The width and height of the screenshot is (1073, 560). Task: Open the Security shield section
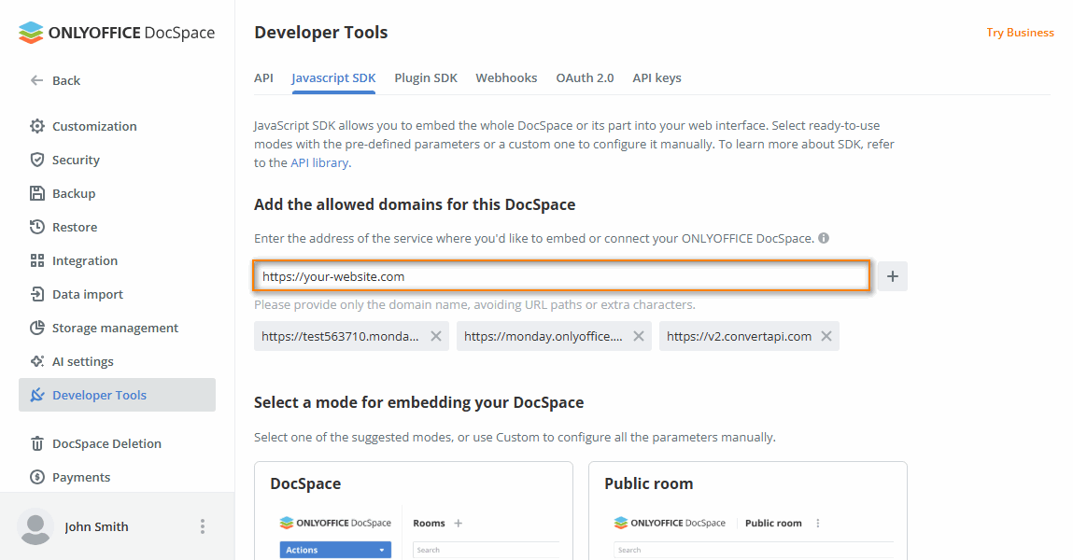point(75,160)
